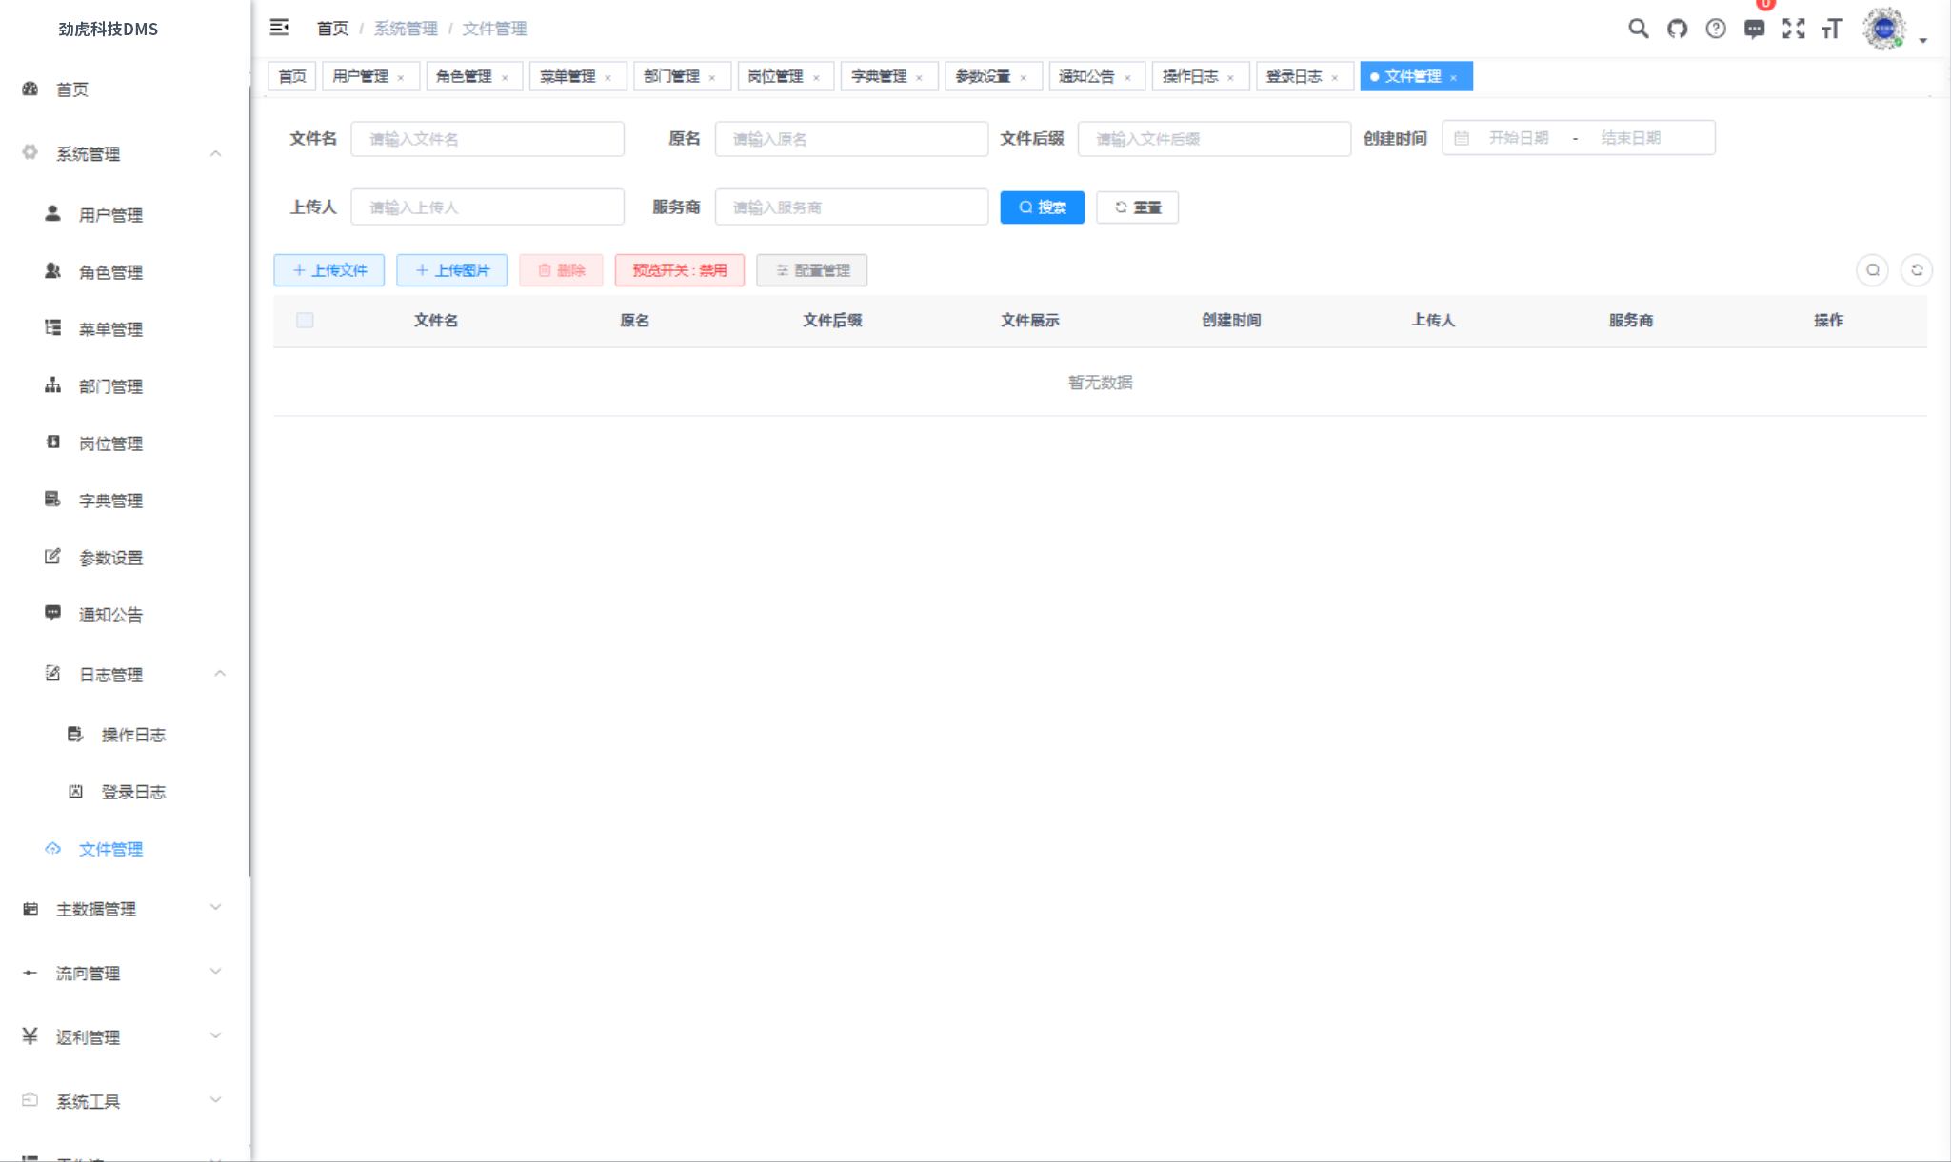Click the GitHub source code icon
Viewport: 1951px width, 1162px height.
1678,29
